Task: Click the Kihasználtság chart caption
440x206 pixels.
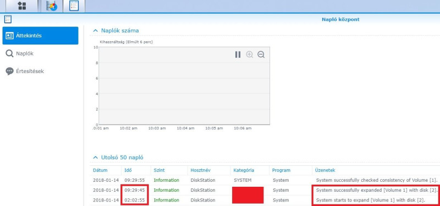Action: coord(127,42)
